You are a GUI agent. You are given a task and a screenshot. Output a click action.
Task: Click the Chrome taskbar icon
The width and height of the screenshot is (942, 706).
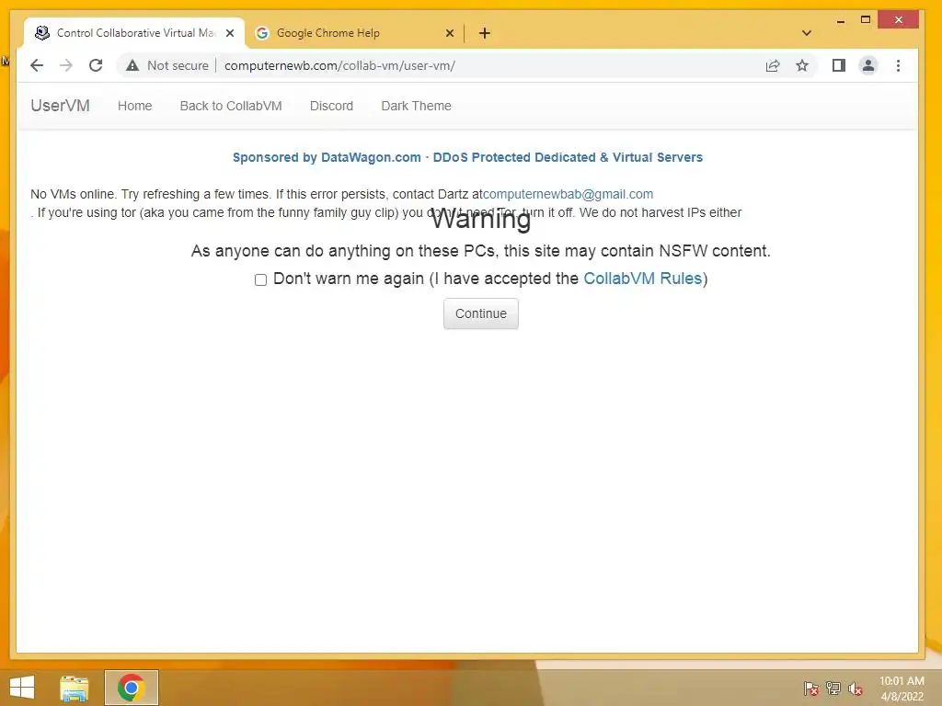[131, 688]
